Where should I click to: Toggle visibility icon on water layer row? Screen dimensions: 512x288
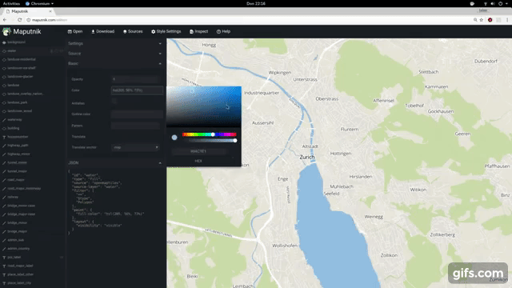[61, 51]
